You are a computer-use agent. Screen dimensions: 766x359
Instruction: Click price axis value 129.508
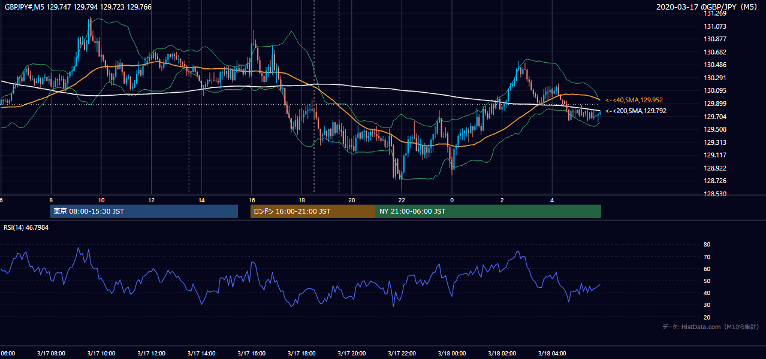pos(714,129)
